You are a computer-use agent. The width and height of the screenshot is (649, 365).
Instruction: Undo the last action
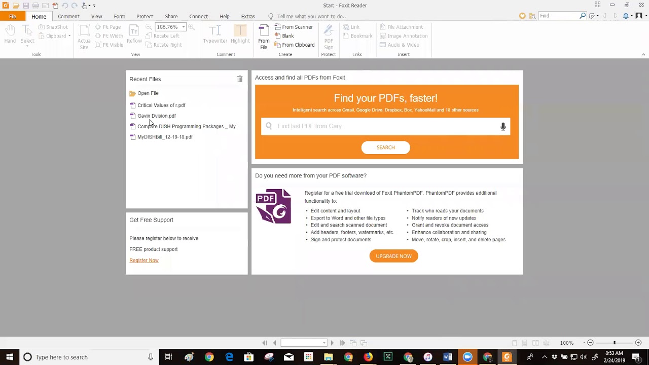[x=65, y=6]
